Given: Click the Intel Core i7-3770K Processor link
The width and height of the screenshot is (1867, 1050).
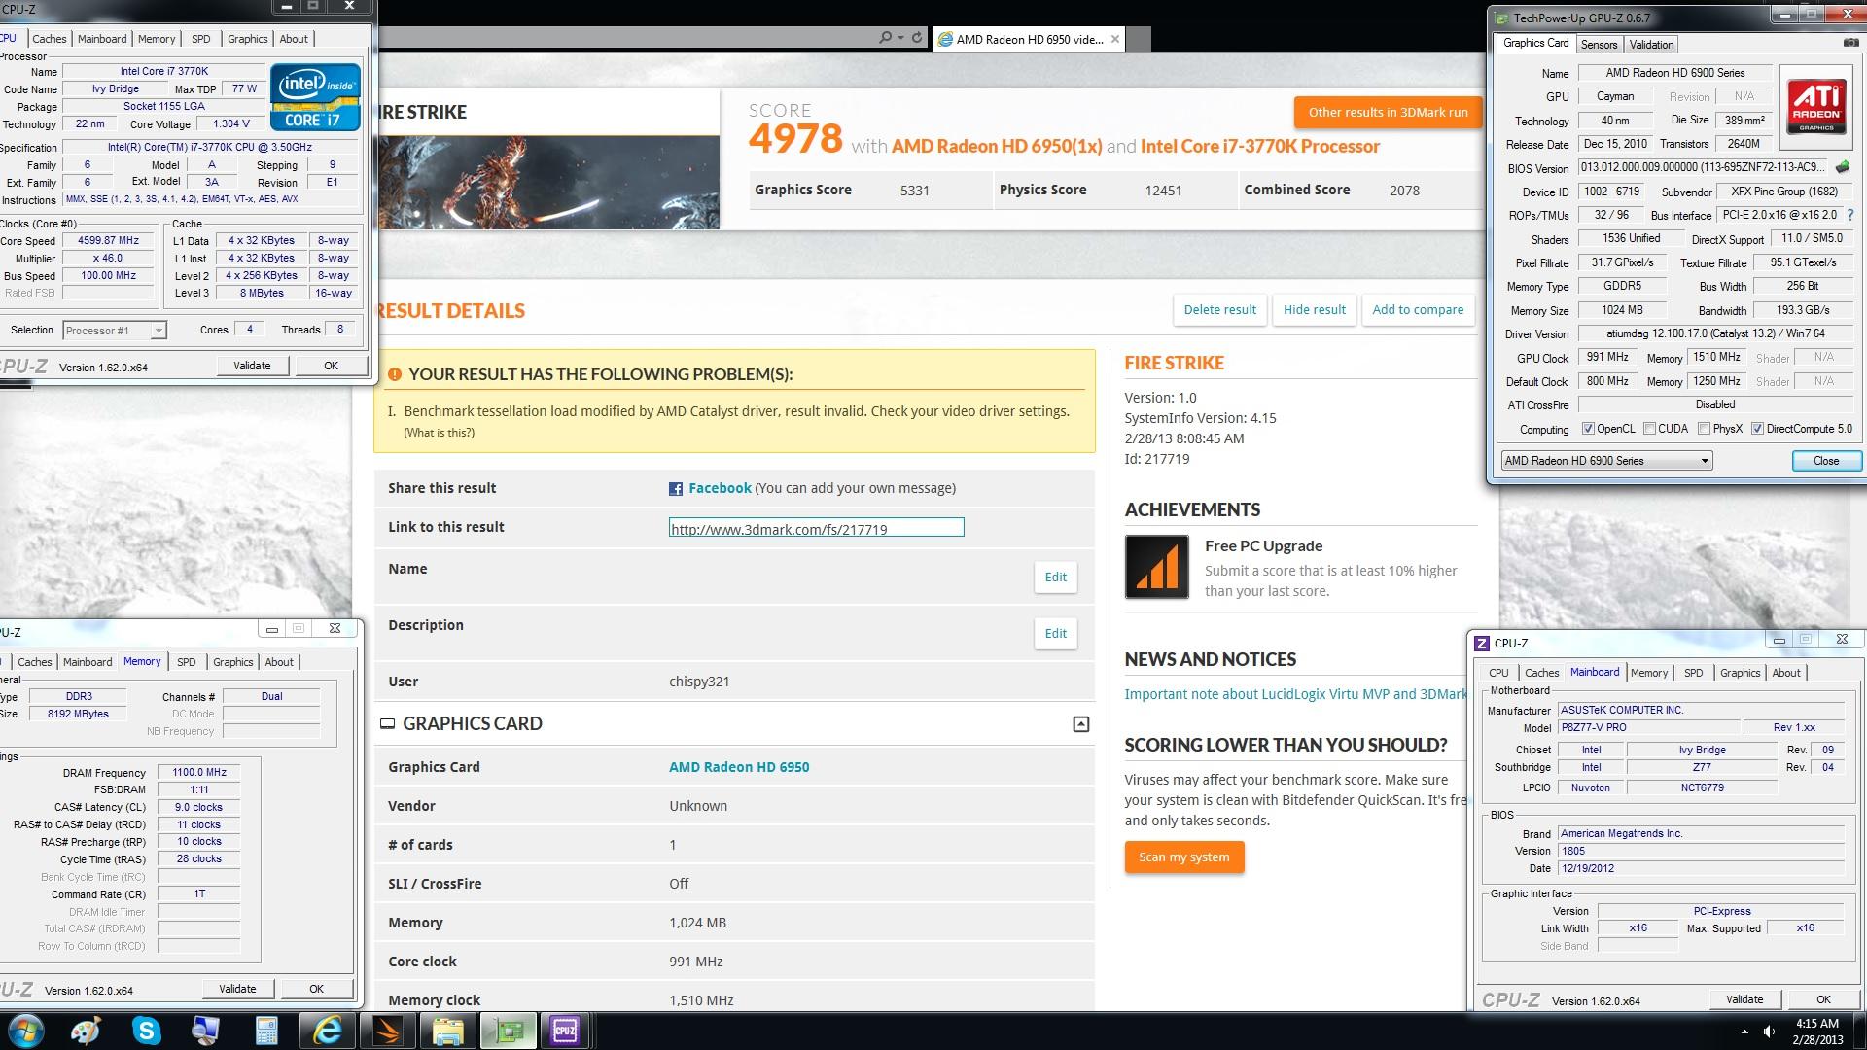Looking at the screenshot, I should pos(1260,147).
